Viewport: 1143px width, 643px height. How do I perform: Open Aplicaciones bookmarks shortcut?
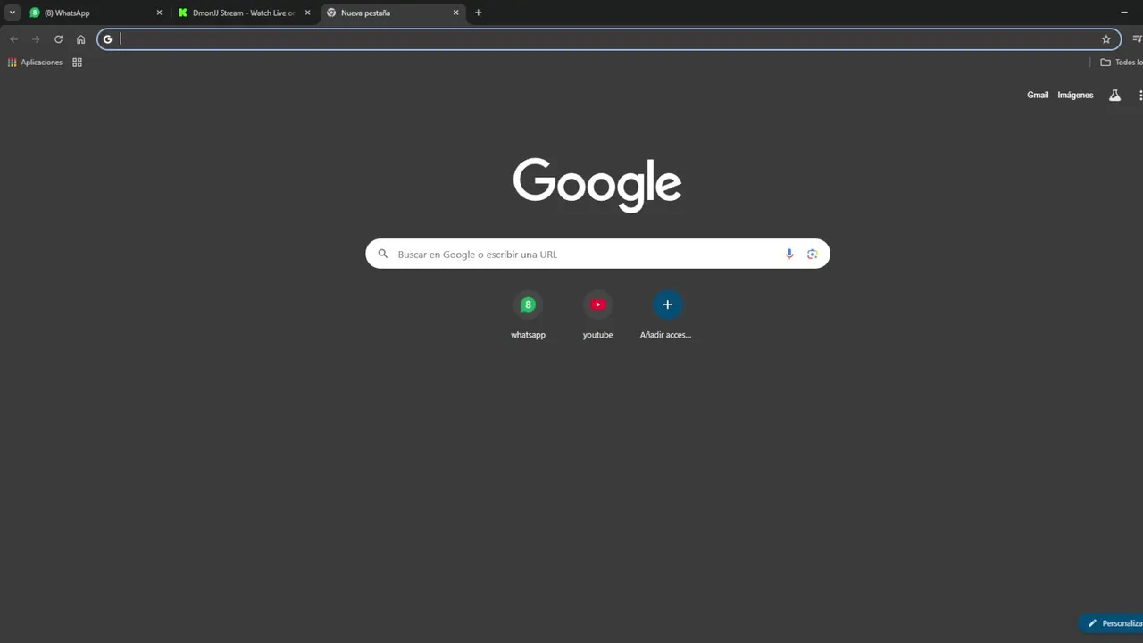tap(35, 63)
